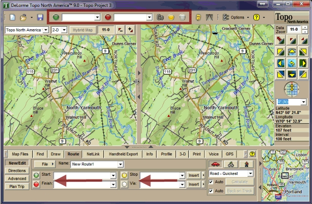Select the hiker walking mode icon

pos(247,164)
